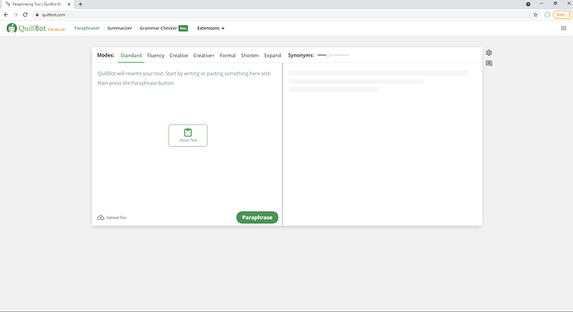Click the browser profile avatar icon
Viewport: 573px width, 312px height.
coord(547,15)
